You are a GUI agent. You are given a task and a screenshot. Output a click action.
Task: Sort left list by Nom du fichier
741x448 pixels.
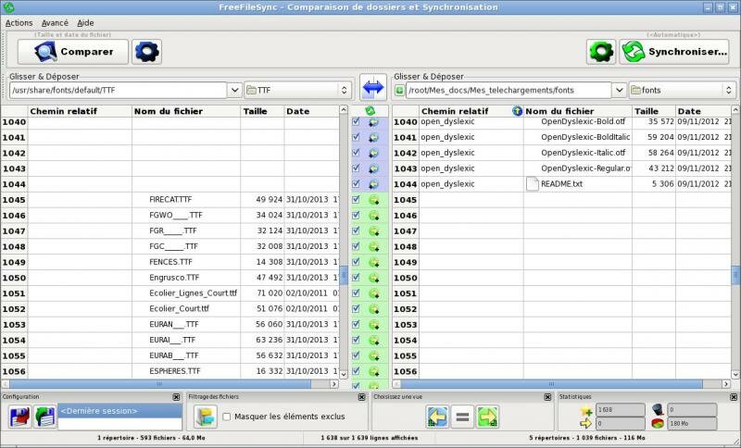pos(186,111)
